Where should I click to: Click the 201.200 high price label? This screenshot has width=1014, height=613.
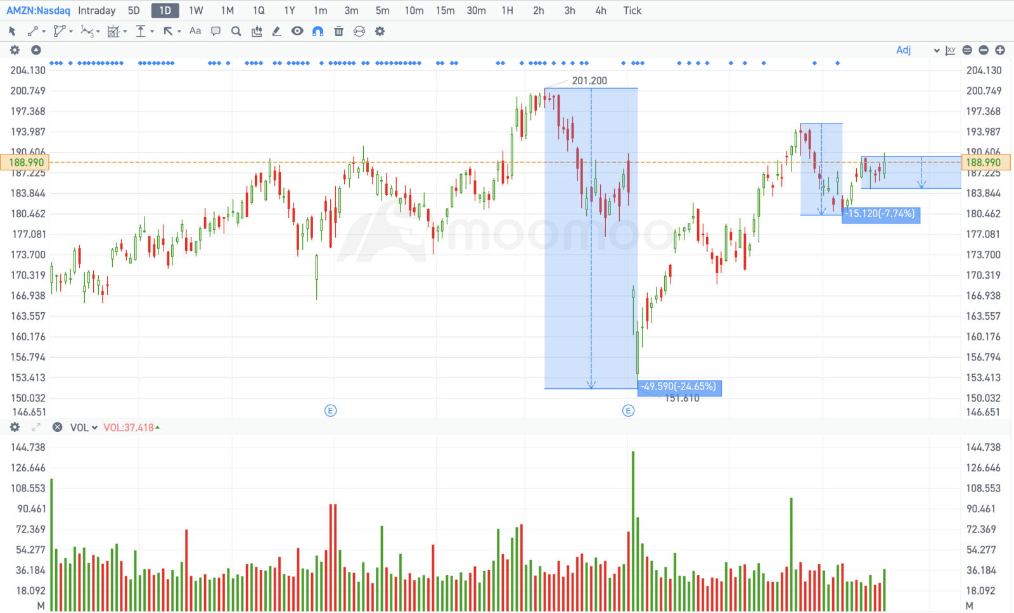point(589,80)
